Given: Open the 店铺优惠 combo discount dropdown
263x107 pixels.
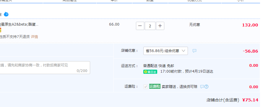Looking at the screenshot, I should pos(165,51).
